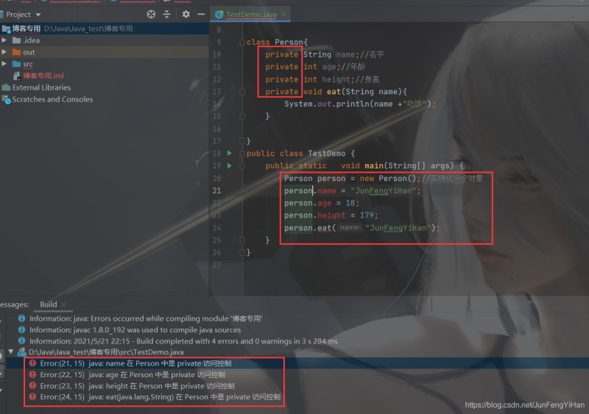This screenshot has width=589, height=414.
Task: Switch to the Build messages tab
Action: [49, 304]
